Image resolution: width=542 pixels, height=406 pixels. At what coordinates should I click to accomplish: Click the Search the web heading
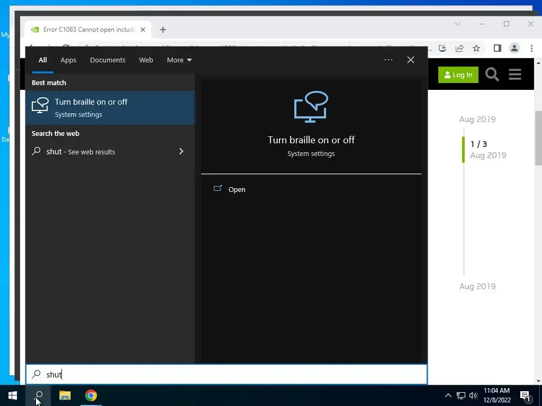click(55, 133)
